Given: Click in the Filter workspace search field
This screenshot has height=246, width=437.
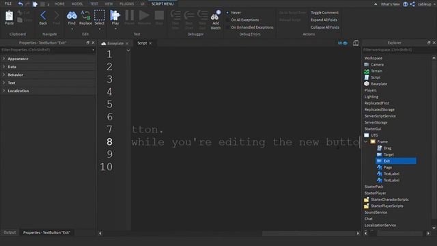Looking at the screenshot, I should tap(399, 50).
